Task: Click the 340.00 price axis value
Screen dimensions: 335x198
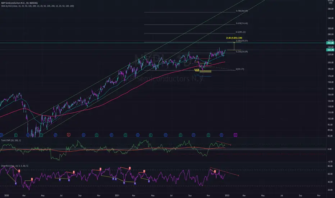Action: [x=331, y=18]
